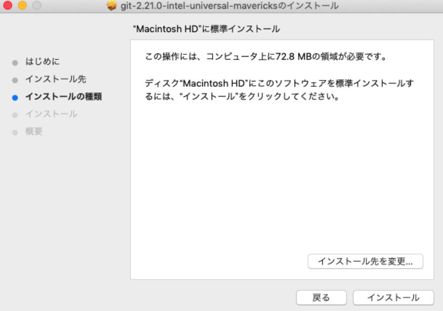Close the installer with the red button
The width and height of the screenshot is (443, 311).
point(7,5)
